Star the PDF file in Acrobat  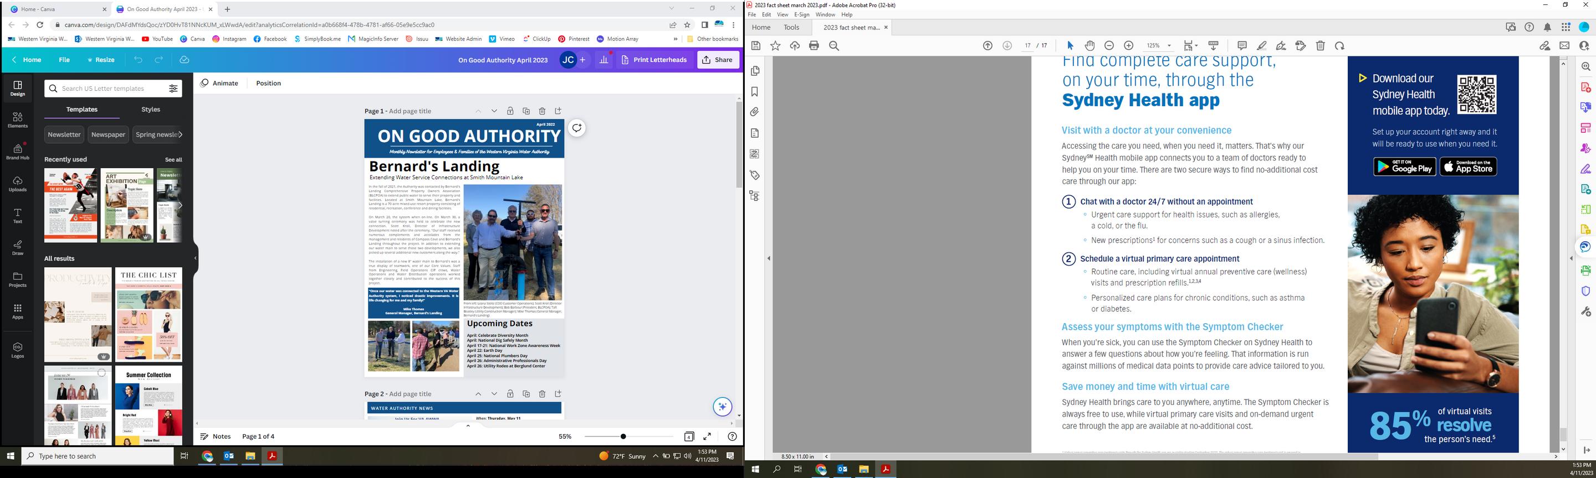[x=775, y=46]
